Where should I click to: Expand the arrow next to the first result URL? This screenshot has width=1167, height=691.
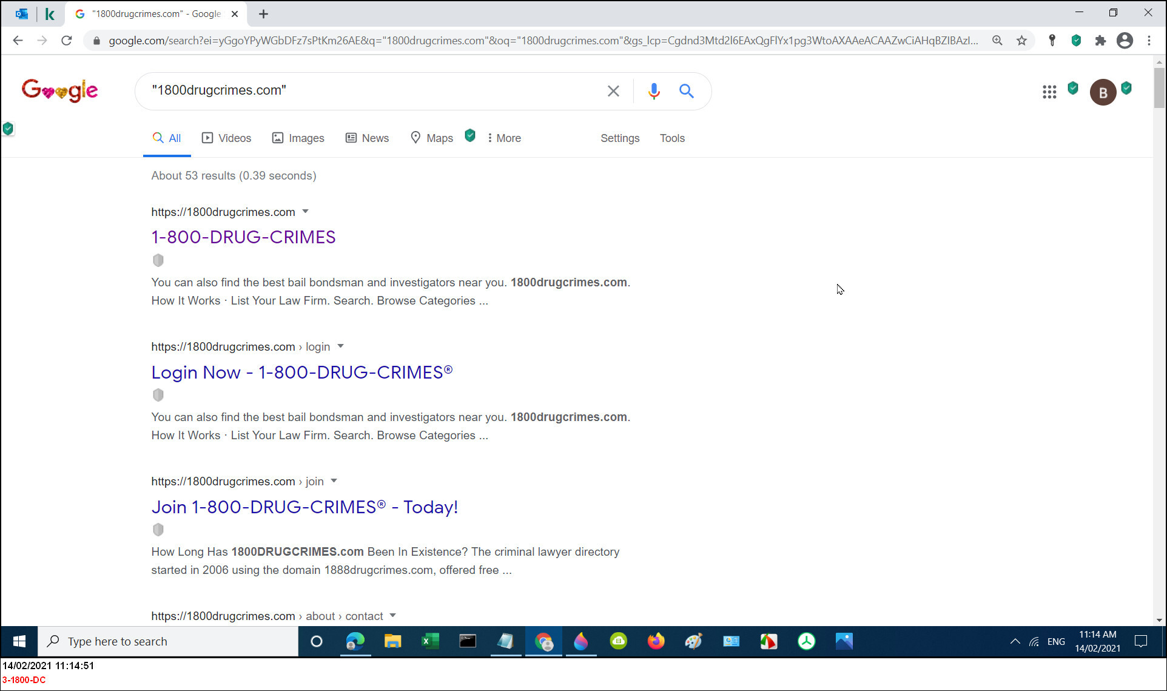[x=306, y=212]
